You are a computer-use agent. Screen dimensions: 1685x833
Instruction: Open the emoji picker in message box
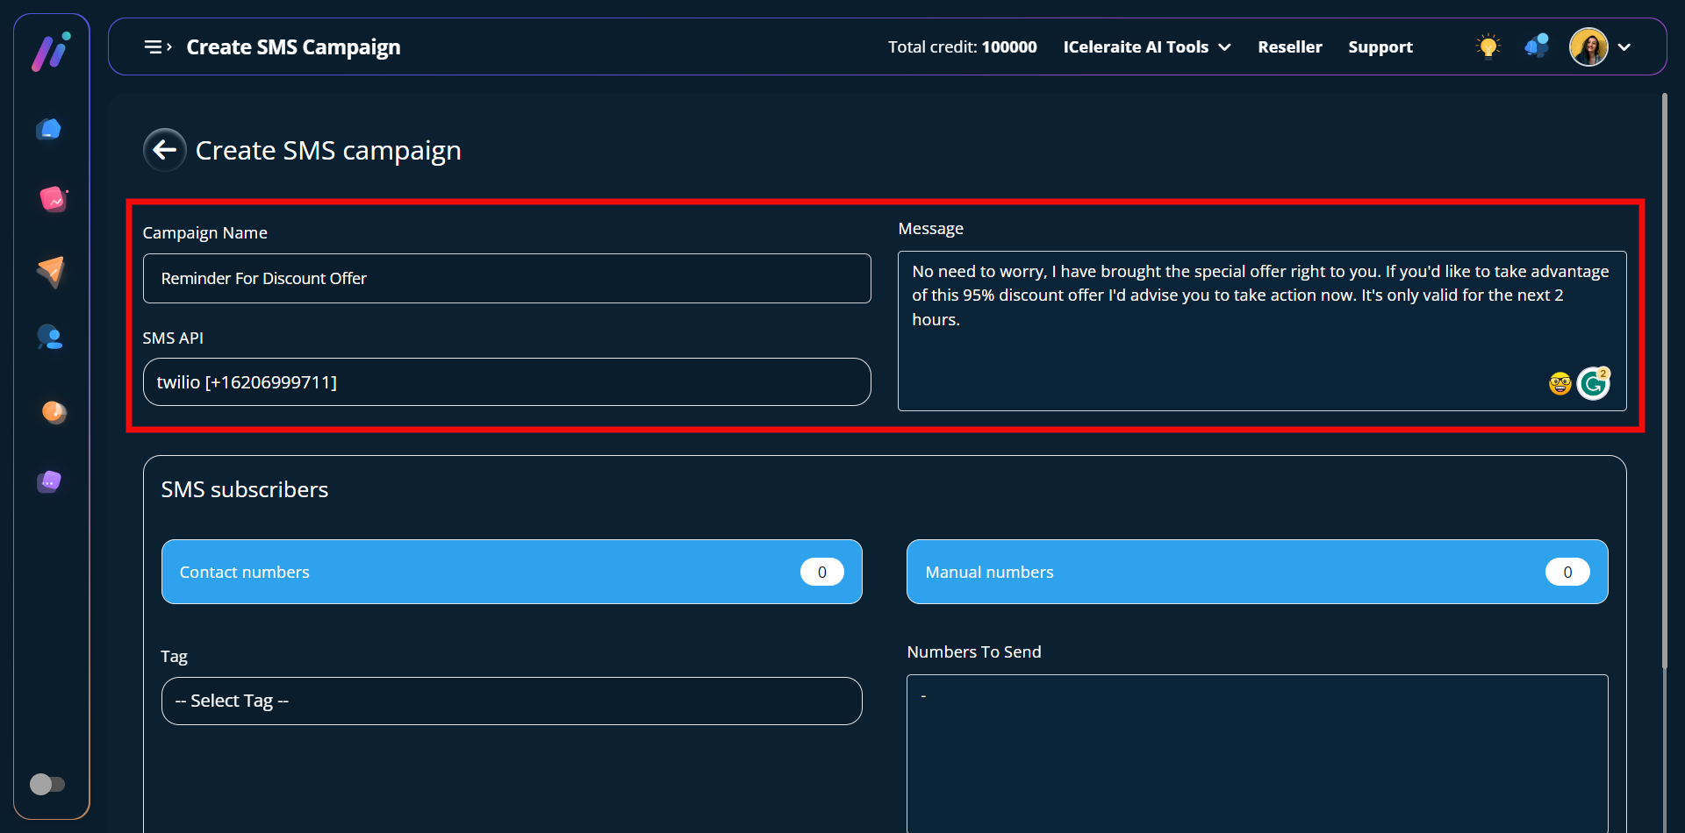click(x=1560, y=383)
